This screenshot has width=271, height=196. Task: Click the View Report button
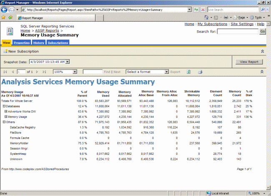tap(249, 62)
